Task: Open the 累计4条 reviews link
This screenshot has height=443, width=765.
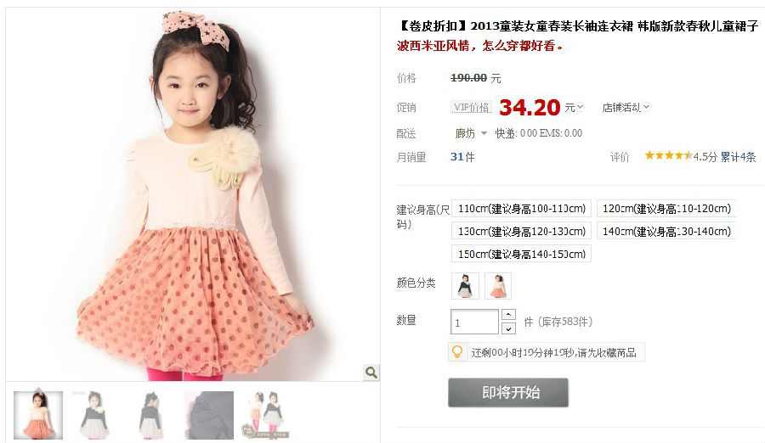Action: [738, 157]
